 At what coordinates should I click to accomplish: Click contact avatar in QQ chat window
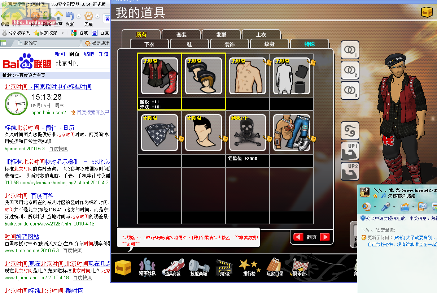tap(365, 192)
